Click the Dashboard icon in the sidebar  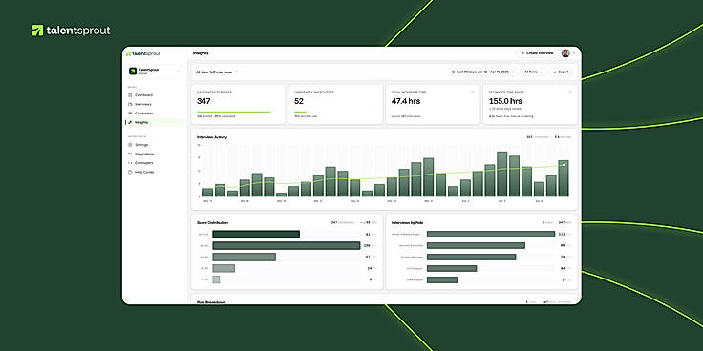tap(130, 95)
